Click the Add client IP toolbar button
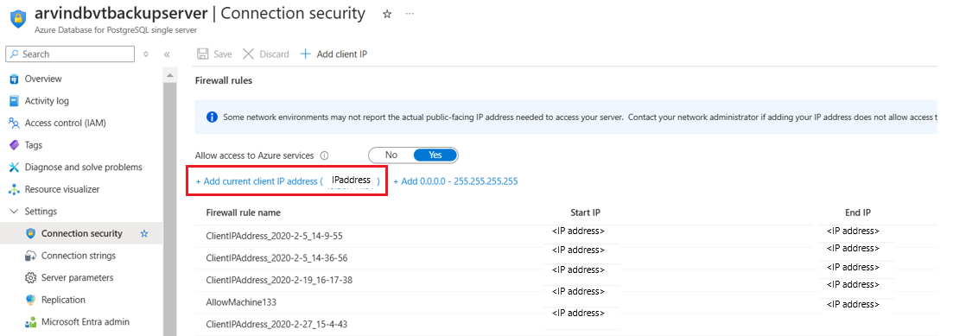 tap(334, 54)
